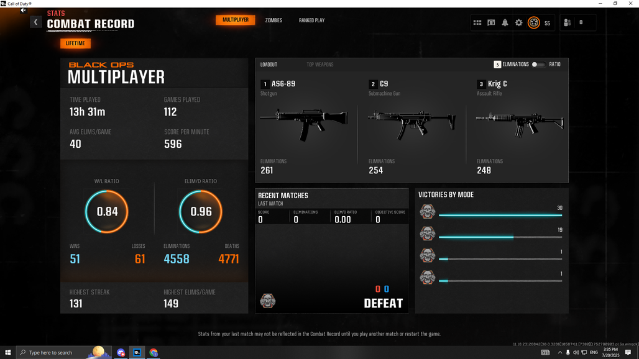The image size is (639, 359).
Task: Open the Windows Action Center notifications
Action: (628, 353)
